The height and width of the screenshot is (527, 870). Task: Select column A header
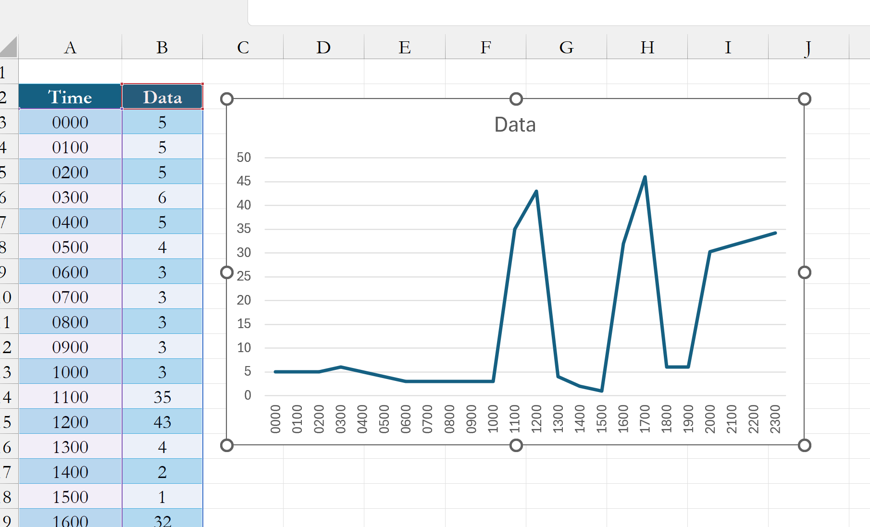70,47
